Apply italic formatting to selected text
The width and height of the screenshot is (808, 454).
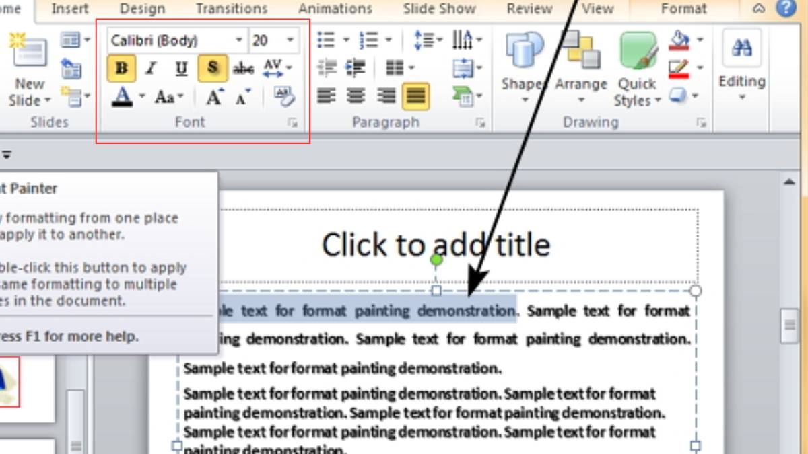click(x=151, y=67)
